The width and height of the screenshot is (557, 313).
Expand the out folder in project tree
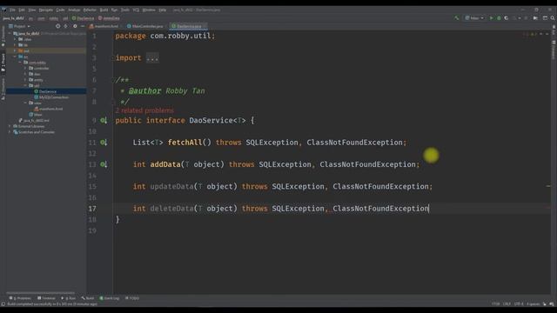click(16, 50)
